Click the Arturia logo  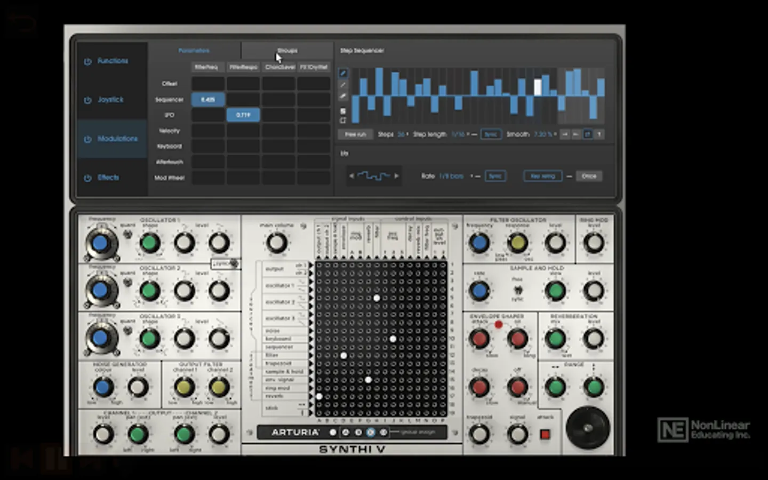pos(295,433)
